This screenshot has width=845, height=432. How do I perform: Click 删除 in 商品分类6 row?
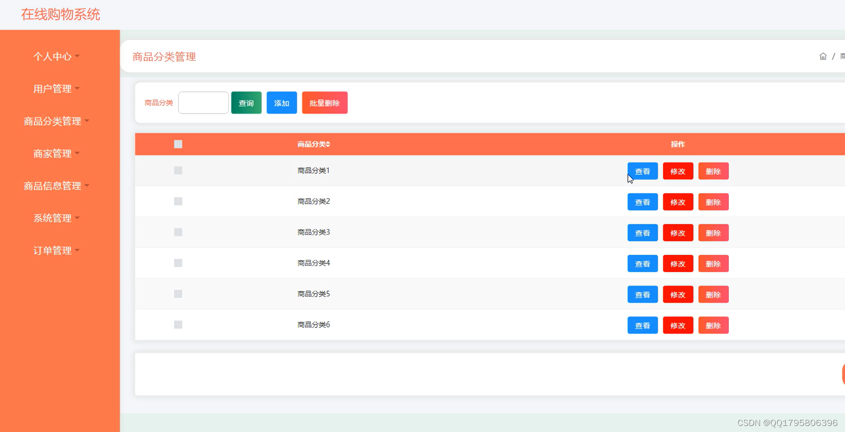click(713, 325)
